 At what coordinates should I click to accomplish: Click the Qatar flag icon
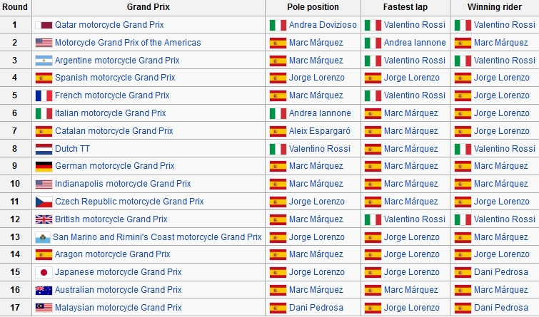[x=44, y=25]
